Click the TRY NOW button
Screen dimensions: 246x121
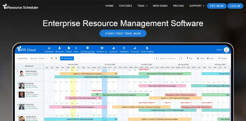coord(217,6)
